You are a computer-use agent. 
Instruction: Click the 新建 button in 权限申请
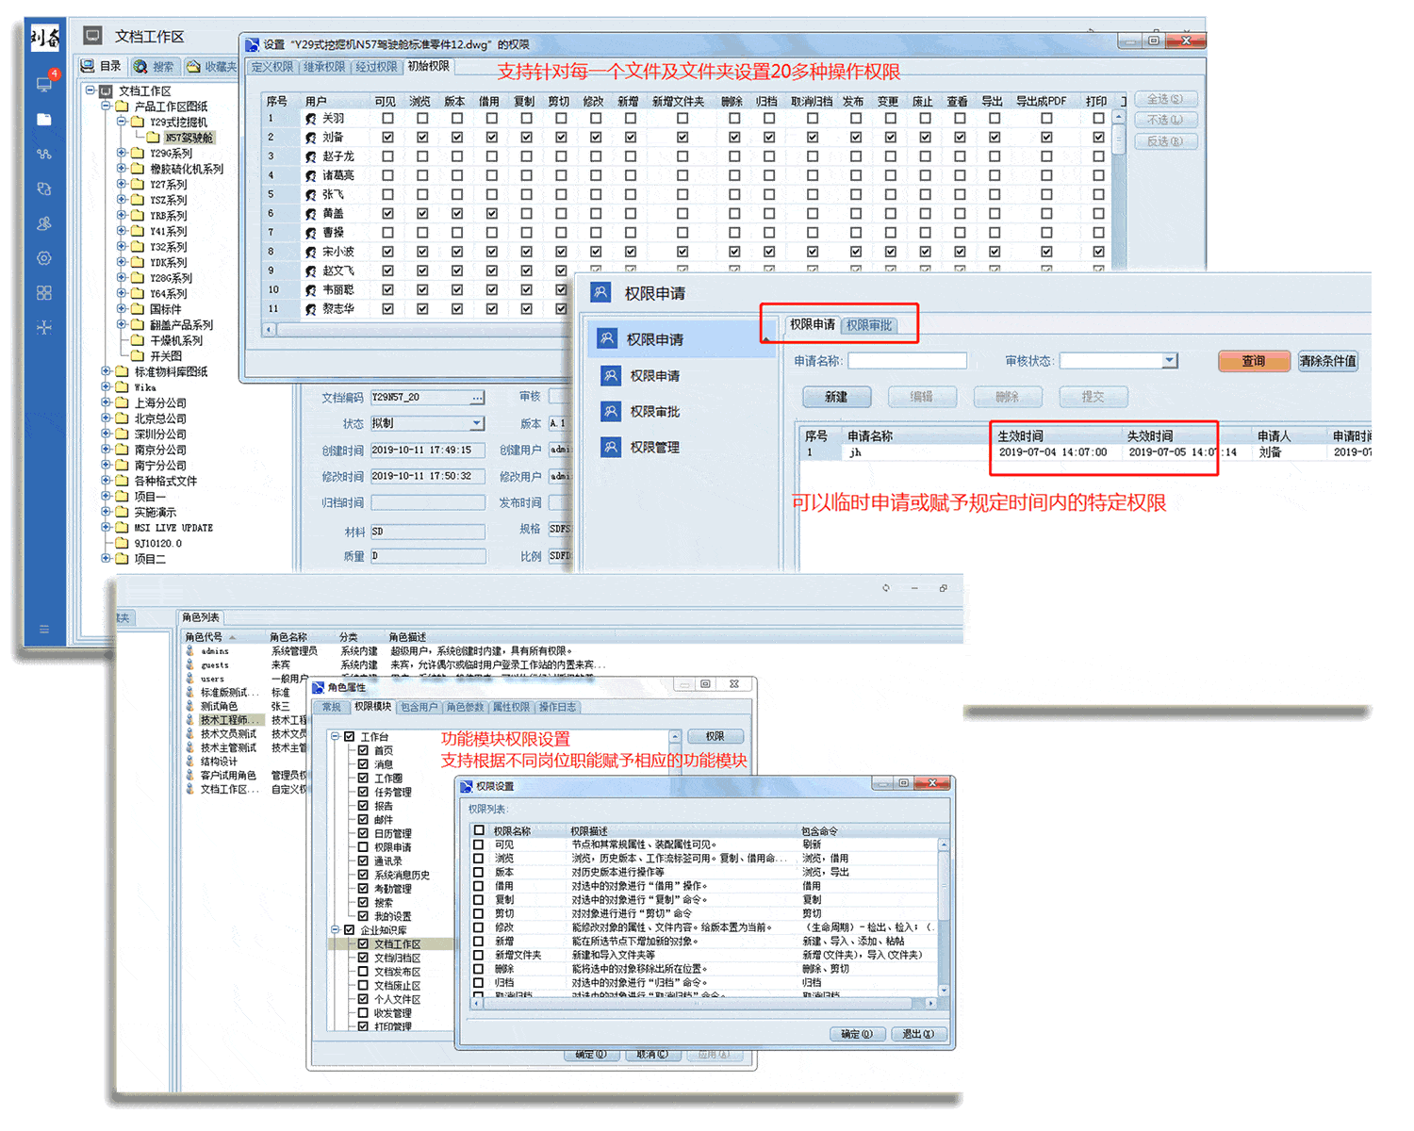836,397
